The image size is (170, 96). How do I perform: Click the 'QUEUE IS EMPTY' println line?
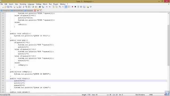coord(32,74)
